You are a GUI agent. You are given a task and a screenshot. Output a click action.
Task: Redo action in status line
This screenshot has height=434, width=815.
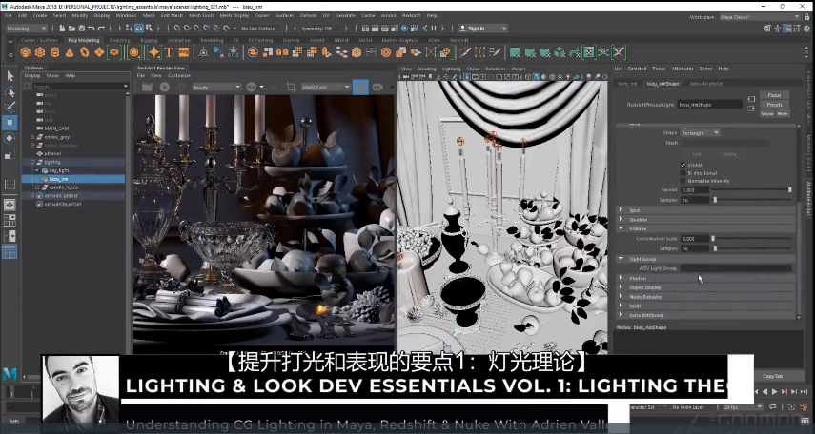coord(101,29)
